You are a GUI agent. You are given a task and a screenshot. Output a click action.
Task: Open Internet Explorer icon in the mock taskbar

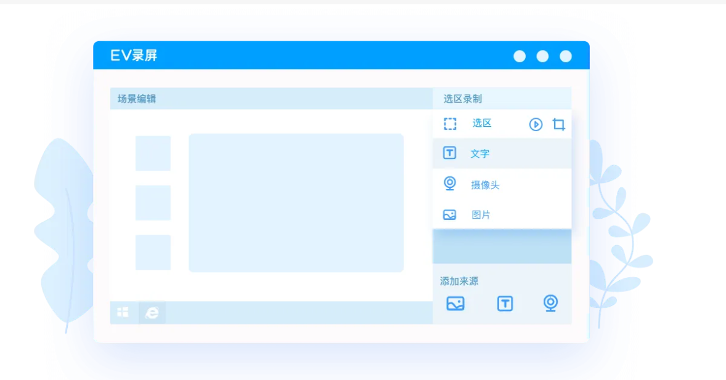[152, 313]
